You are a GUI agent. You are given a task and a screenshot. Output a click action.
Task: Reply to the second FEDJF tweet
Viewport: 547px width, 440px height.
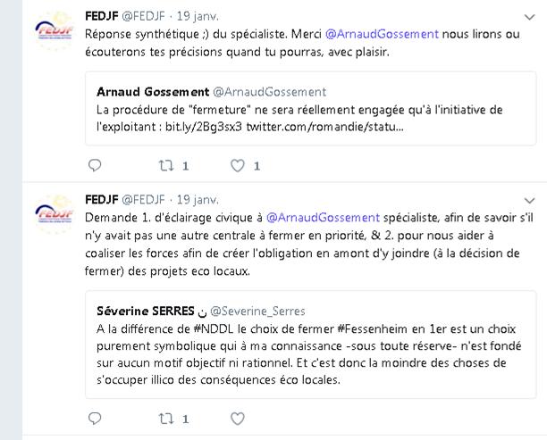(x=95, y=418)
